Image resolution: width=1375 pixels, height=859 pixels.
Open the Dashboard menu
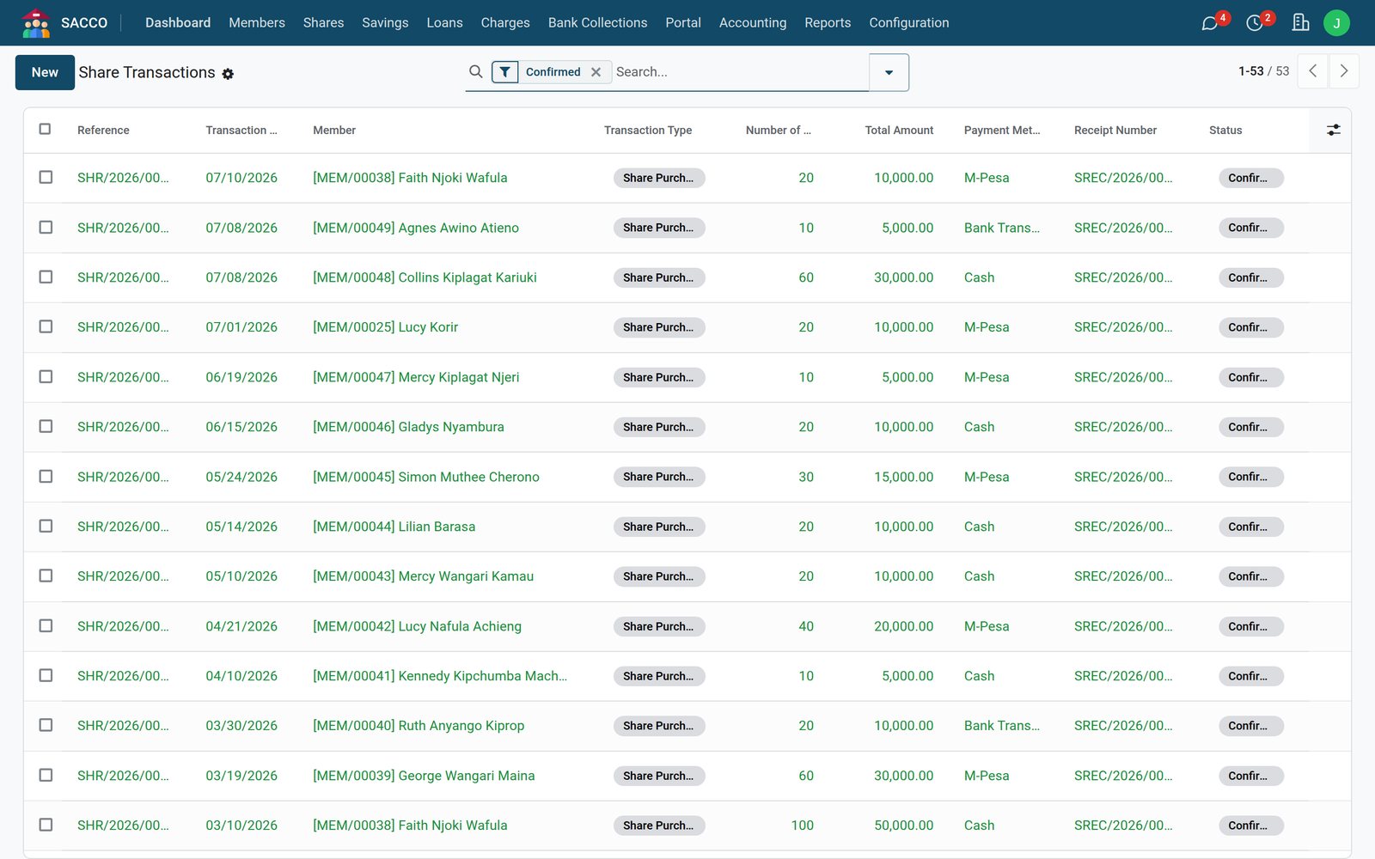coord(178,23)
